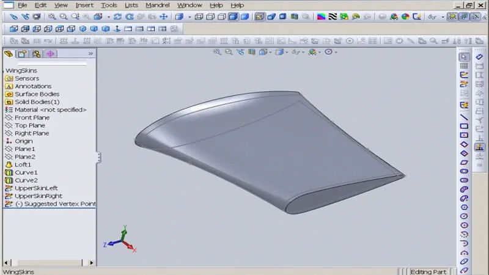The image size is (489, 275).
Task: Select the Pan view arrows icon
Action: tap(163, 16)
